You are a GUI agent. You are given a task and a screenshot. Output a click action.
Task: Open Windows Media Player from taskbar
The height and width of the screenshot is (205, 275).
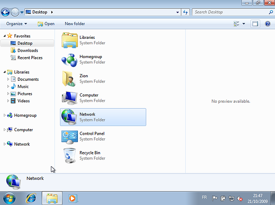coord(72,198)
